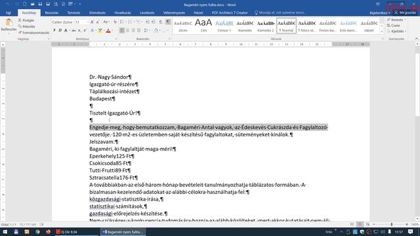Viewport: 420px width, 236px height.
Task: Sort paragraphs icon
Action: (x=161, y=22)
